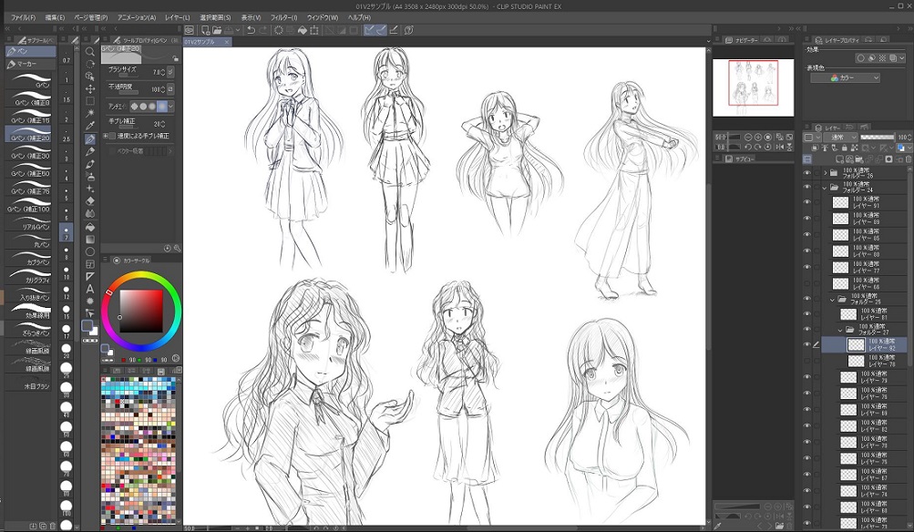Toggle visibility of レイヤー 91
The image size is (914, 532).
point(806,202)
